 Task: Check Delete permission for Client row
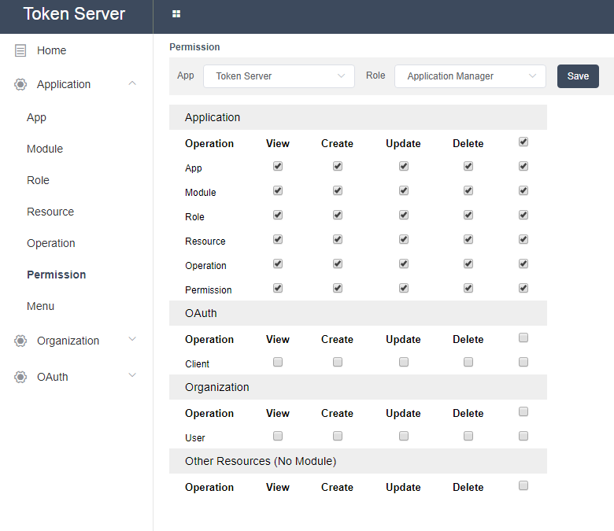click(468, 362)
